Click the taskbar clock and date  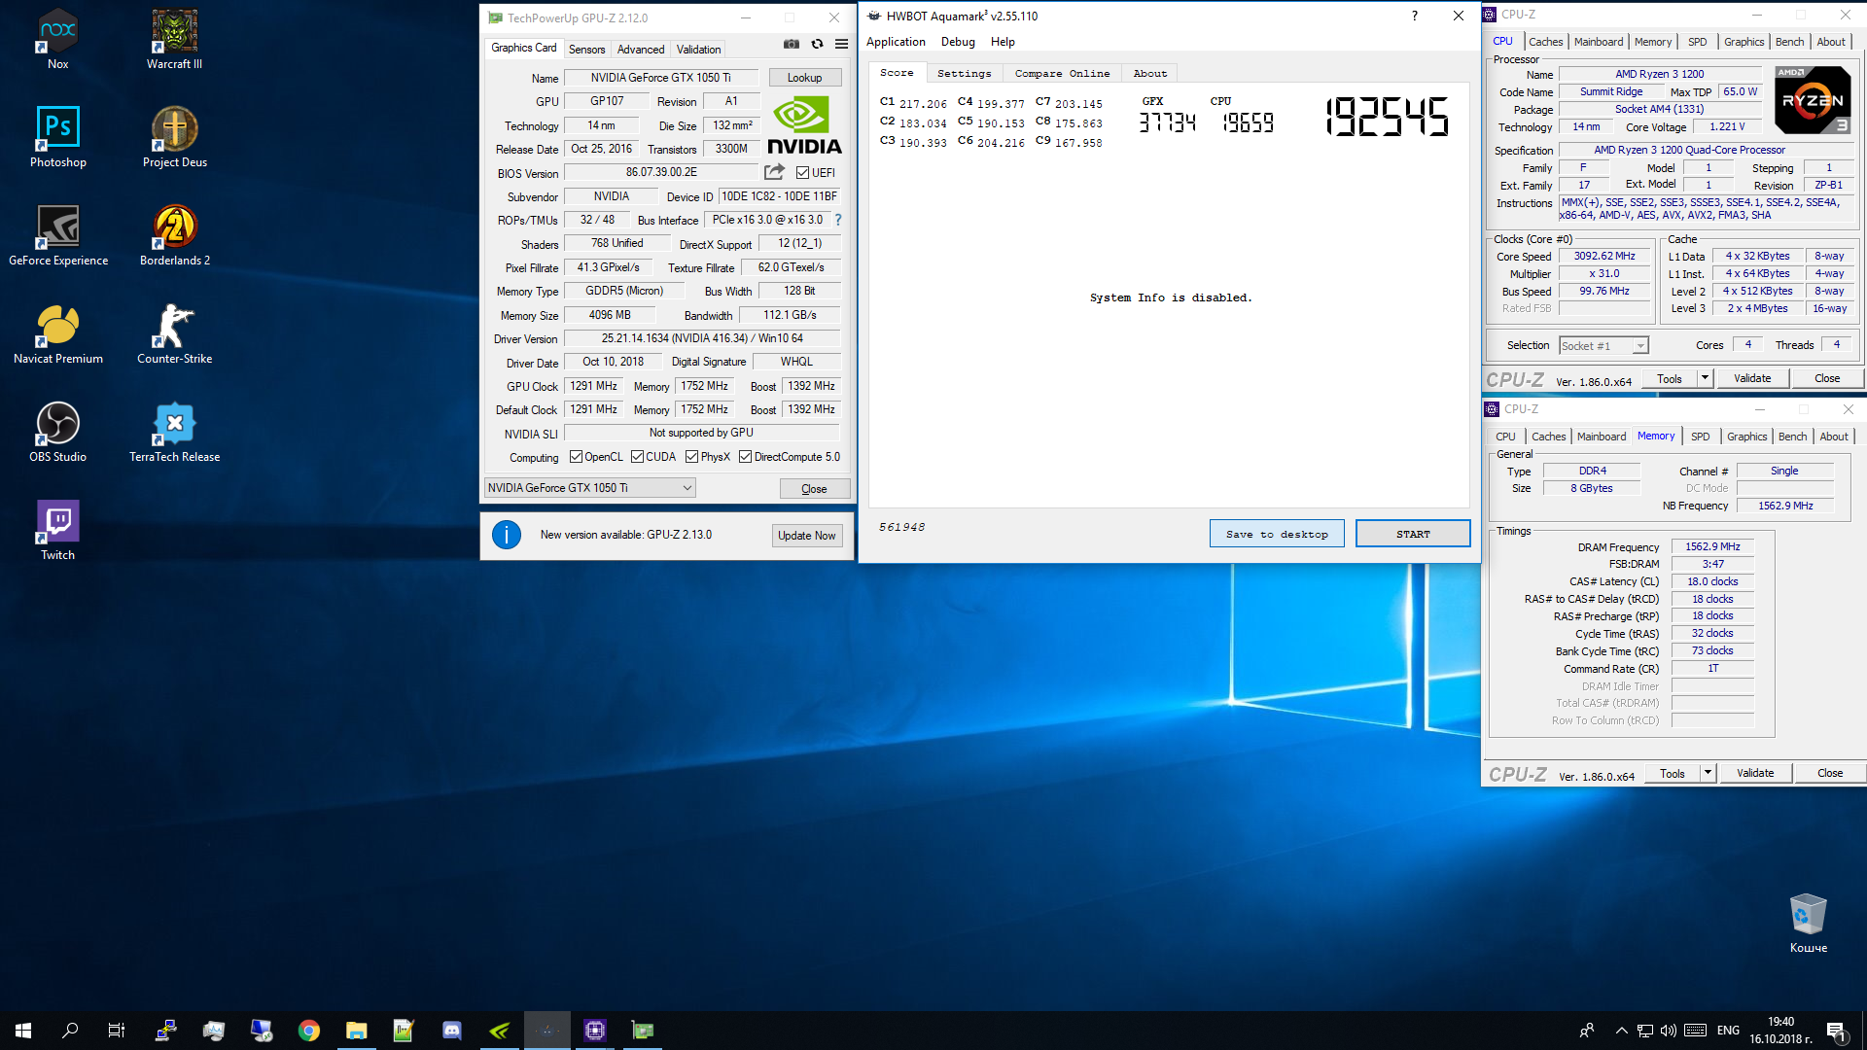click(1781, 1031)
